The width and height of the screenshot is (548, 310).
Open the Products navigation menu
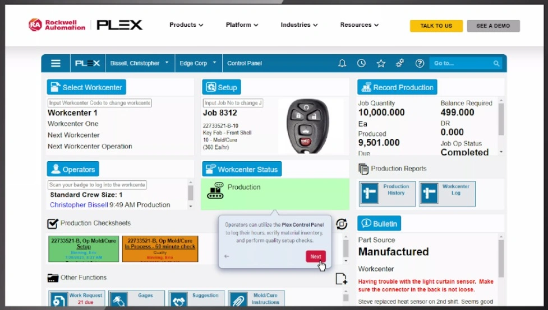(x=186, y=25)
